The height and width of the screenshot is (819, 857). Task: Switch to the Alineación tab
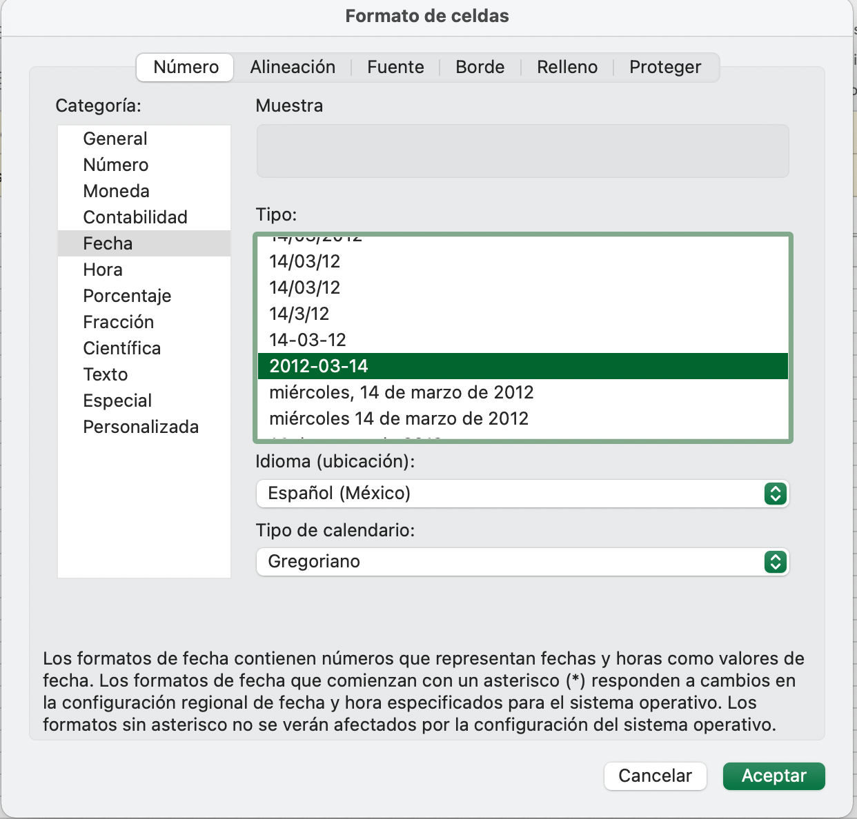click(293, 67)
